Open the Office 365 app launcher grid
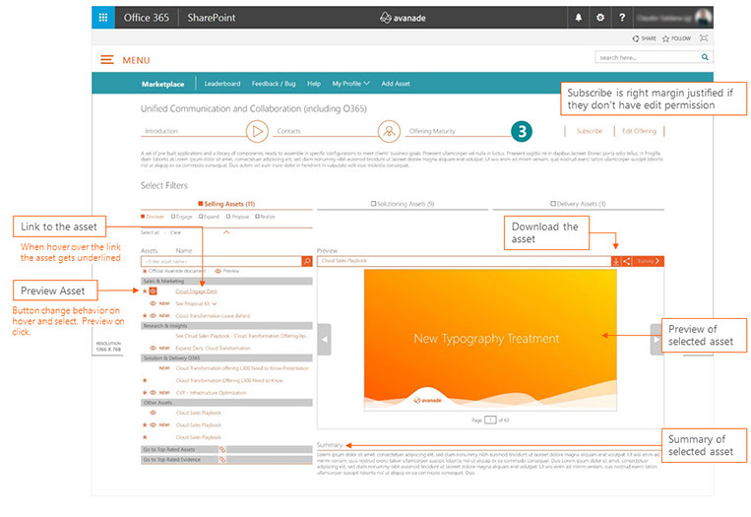751x517 pixels. tap(103, 17)
